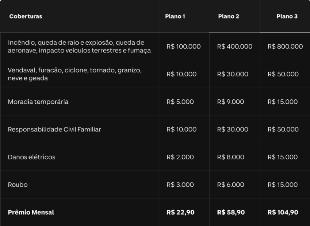
Task: Click the R$ 100.000 fire coverage value
Action: (183, 47)
